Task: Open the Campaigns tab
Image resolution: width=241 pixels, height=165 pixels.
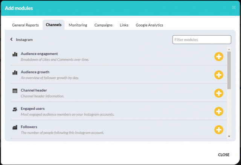Action: [x=103, y=25]
